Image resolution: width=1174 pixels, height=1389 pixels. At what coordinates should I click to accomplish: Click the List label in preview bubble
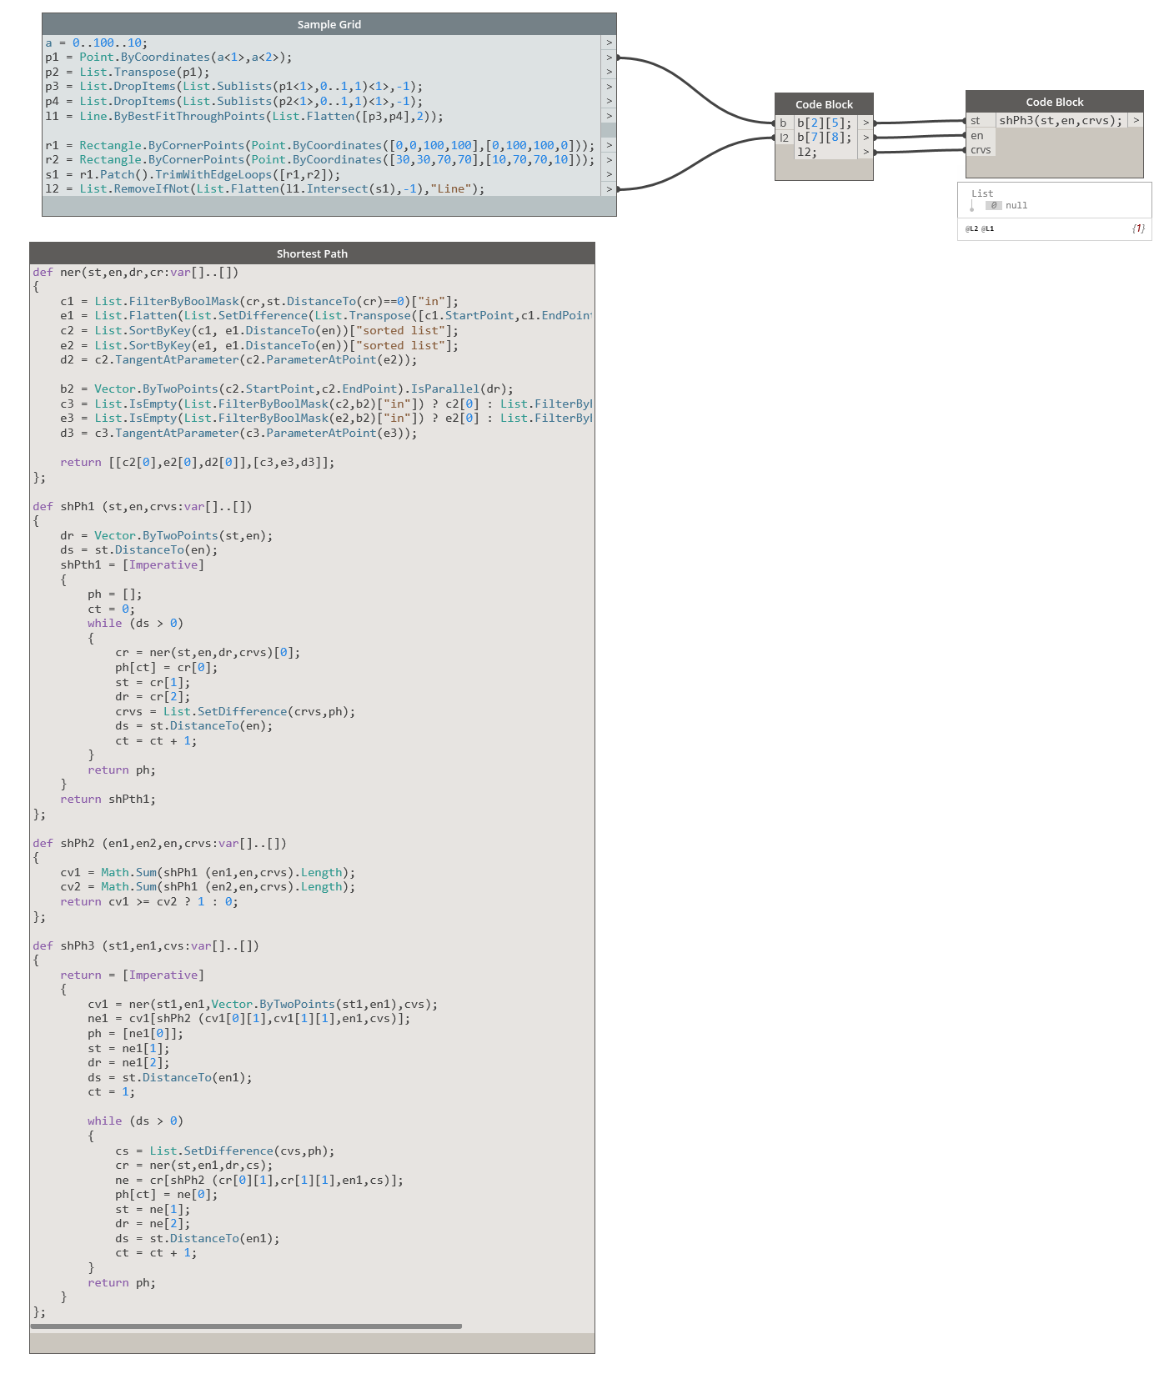tap(982, 193)
